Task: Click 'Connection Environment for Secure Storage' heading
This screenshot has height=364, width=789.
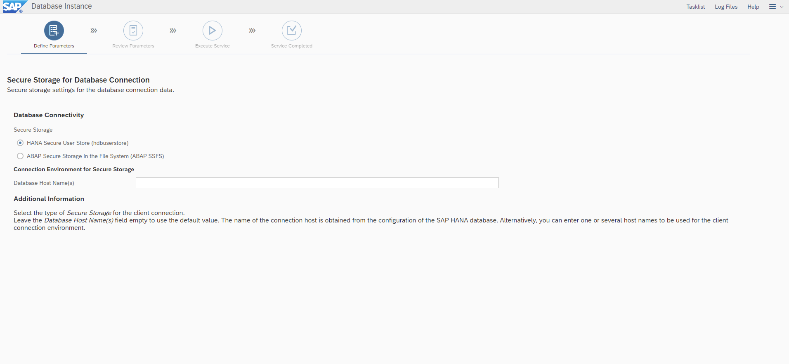Action: click(x=74, y=169)
